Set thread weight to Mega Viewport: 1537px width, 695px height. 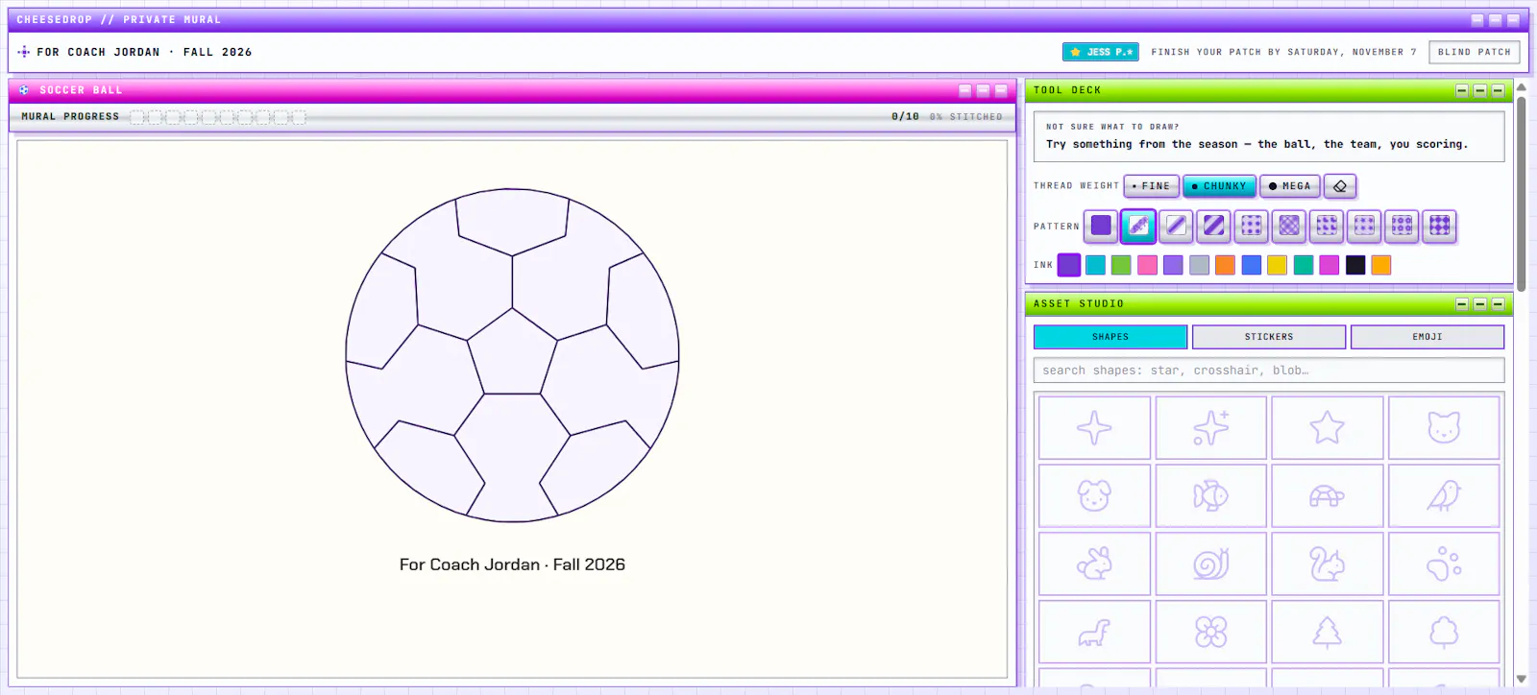[x=1290, y=186]
